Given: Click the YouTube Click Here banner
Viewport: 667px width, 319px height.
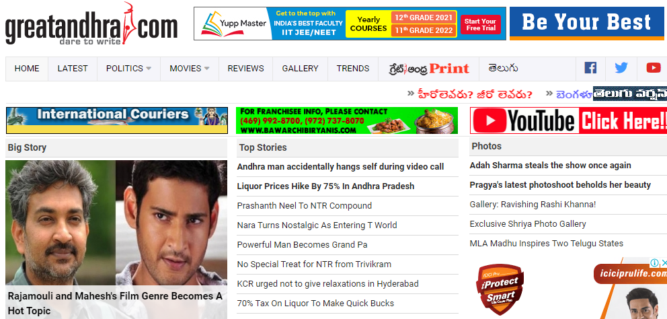Looking at the screenshot, I should pos(568,120).
